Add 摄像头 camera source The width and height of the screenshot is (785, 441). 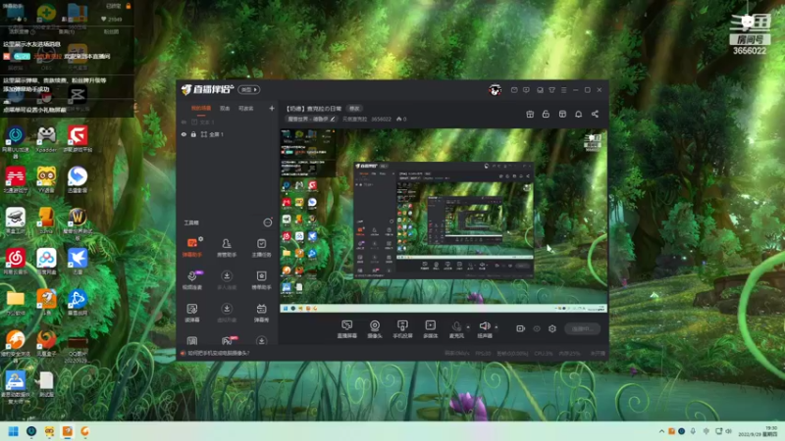tap(375, 329)
